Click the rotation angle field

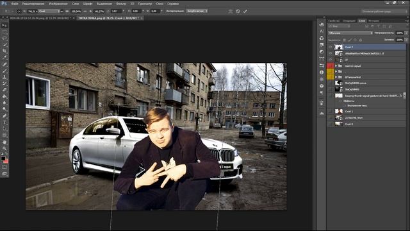[x=117, y=12]
